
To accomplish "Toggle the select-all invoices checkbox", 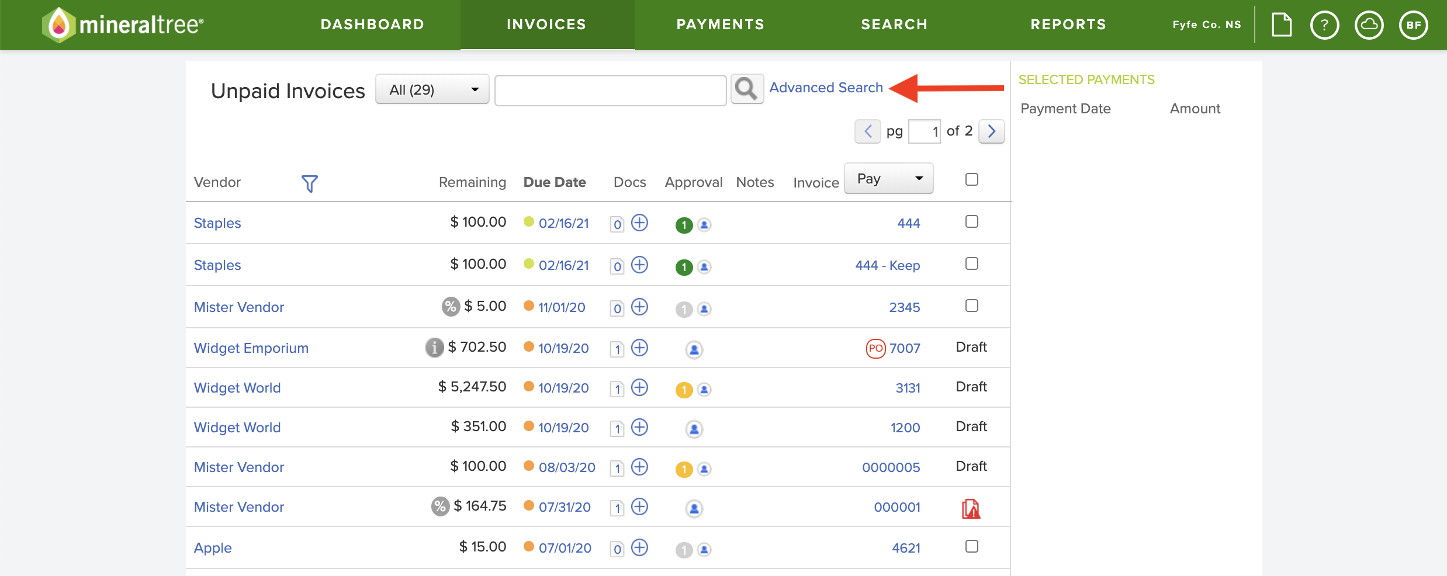I will point(971,179).
